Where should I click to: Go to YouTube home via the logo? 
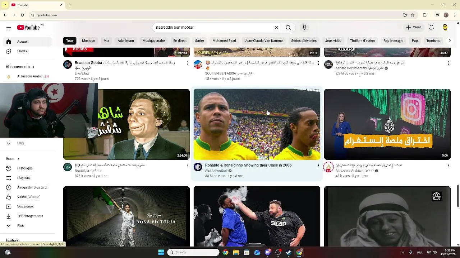28,28
